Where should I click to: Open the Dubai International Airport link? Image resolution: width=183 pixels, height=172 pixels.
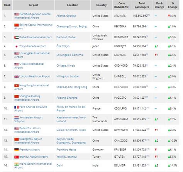pyautogui.click(x=36, y=37)
